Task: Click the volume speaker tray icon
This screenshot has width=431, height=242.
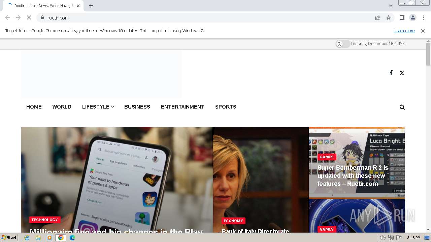Action: pyautogui.click(x=383, y=238)
